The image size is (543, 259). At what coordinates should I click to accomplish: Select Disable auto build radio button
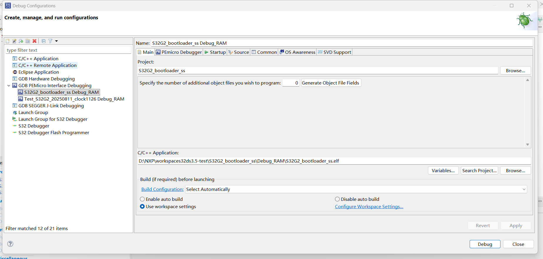click(337, 199)
